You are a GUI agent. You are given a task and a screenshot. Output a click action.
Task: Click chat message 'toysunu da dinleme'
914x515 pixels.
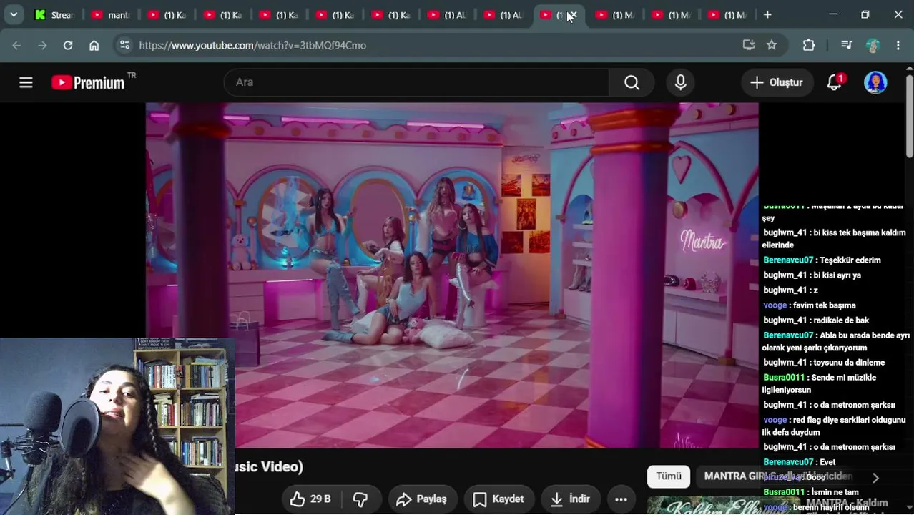(x=849, y=363)
